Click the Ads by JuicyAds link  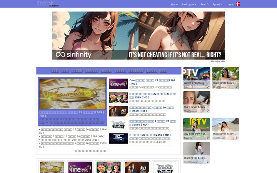(218, 62)
